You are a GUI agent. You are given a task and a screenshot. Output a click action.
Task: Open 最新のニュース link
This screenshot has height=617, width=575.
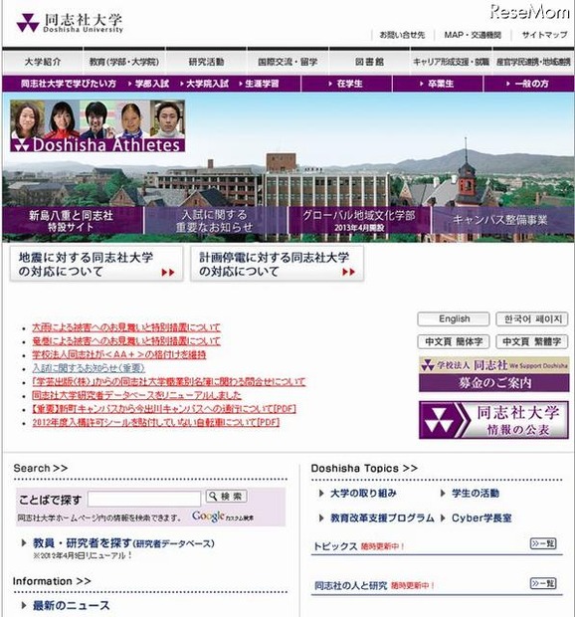click(x=71, y=605)
